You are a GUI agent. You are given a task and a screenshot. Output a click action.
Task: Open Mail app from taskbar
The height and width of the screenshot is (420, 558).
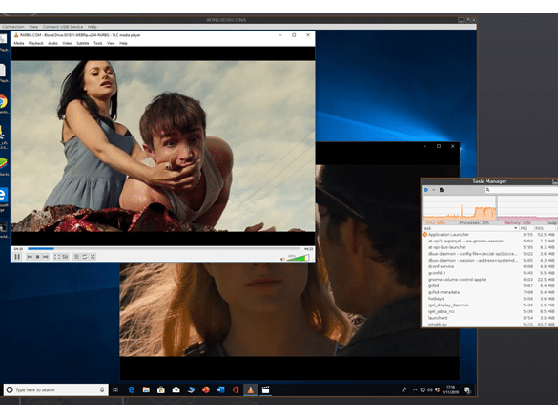tap(176, 389)
